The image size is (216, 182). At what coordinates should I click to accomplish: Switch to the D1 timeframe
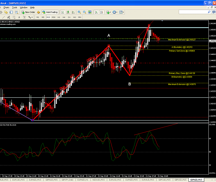point(69,17)
